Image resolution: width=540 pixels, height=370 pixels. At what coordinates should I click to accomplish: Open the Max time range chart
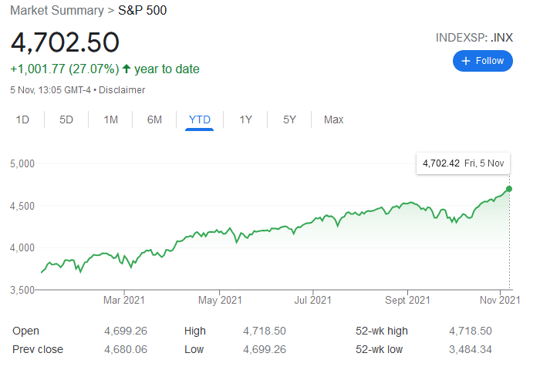[x=334, y=119]
